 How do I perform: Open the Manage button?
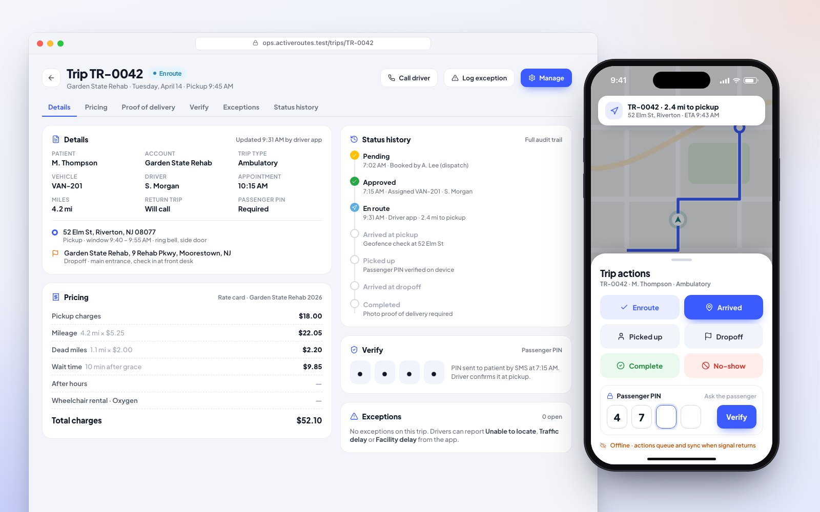pos(546,78)
